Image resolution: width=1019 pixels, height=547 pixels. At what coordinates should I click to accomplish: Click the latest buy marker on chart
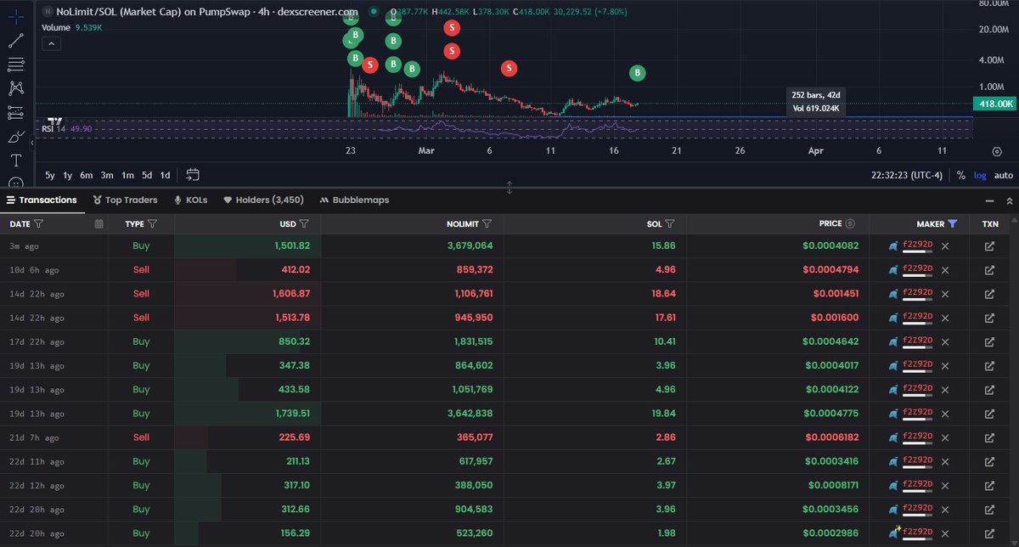(x=638, y=73)
